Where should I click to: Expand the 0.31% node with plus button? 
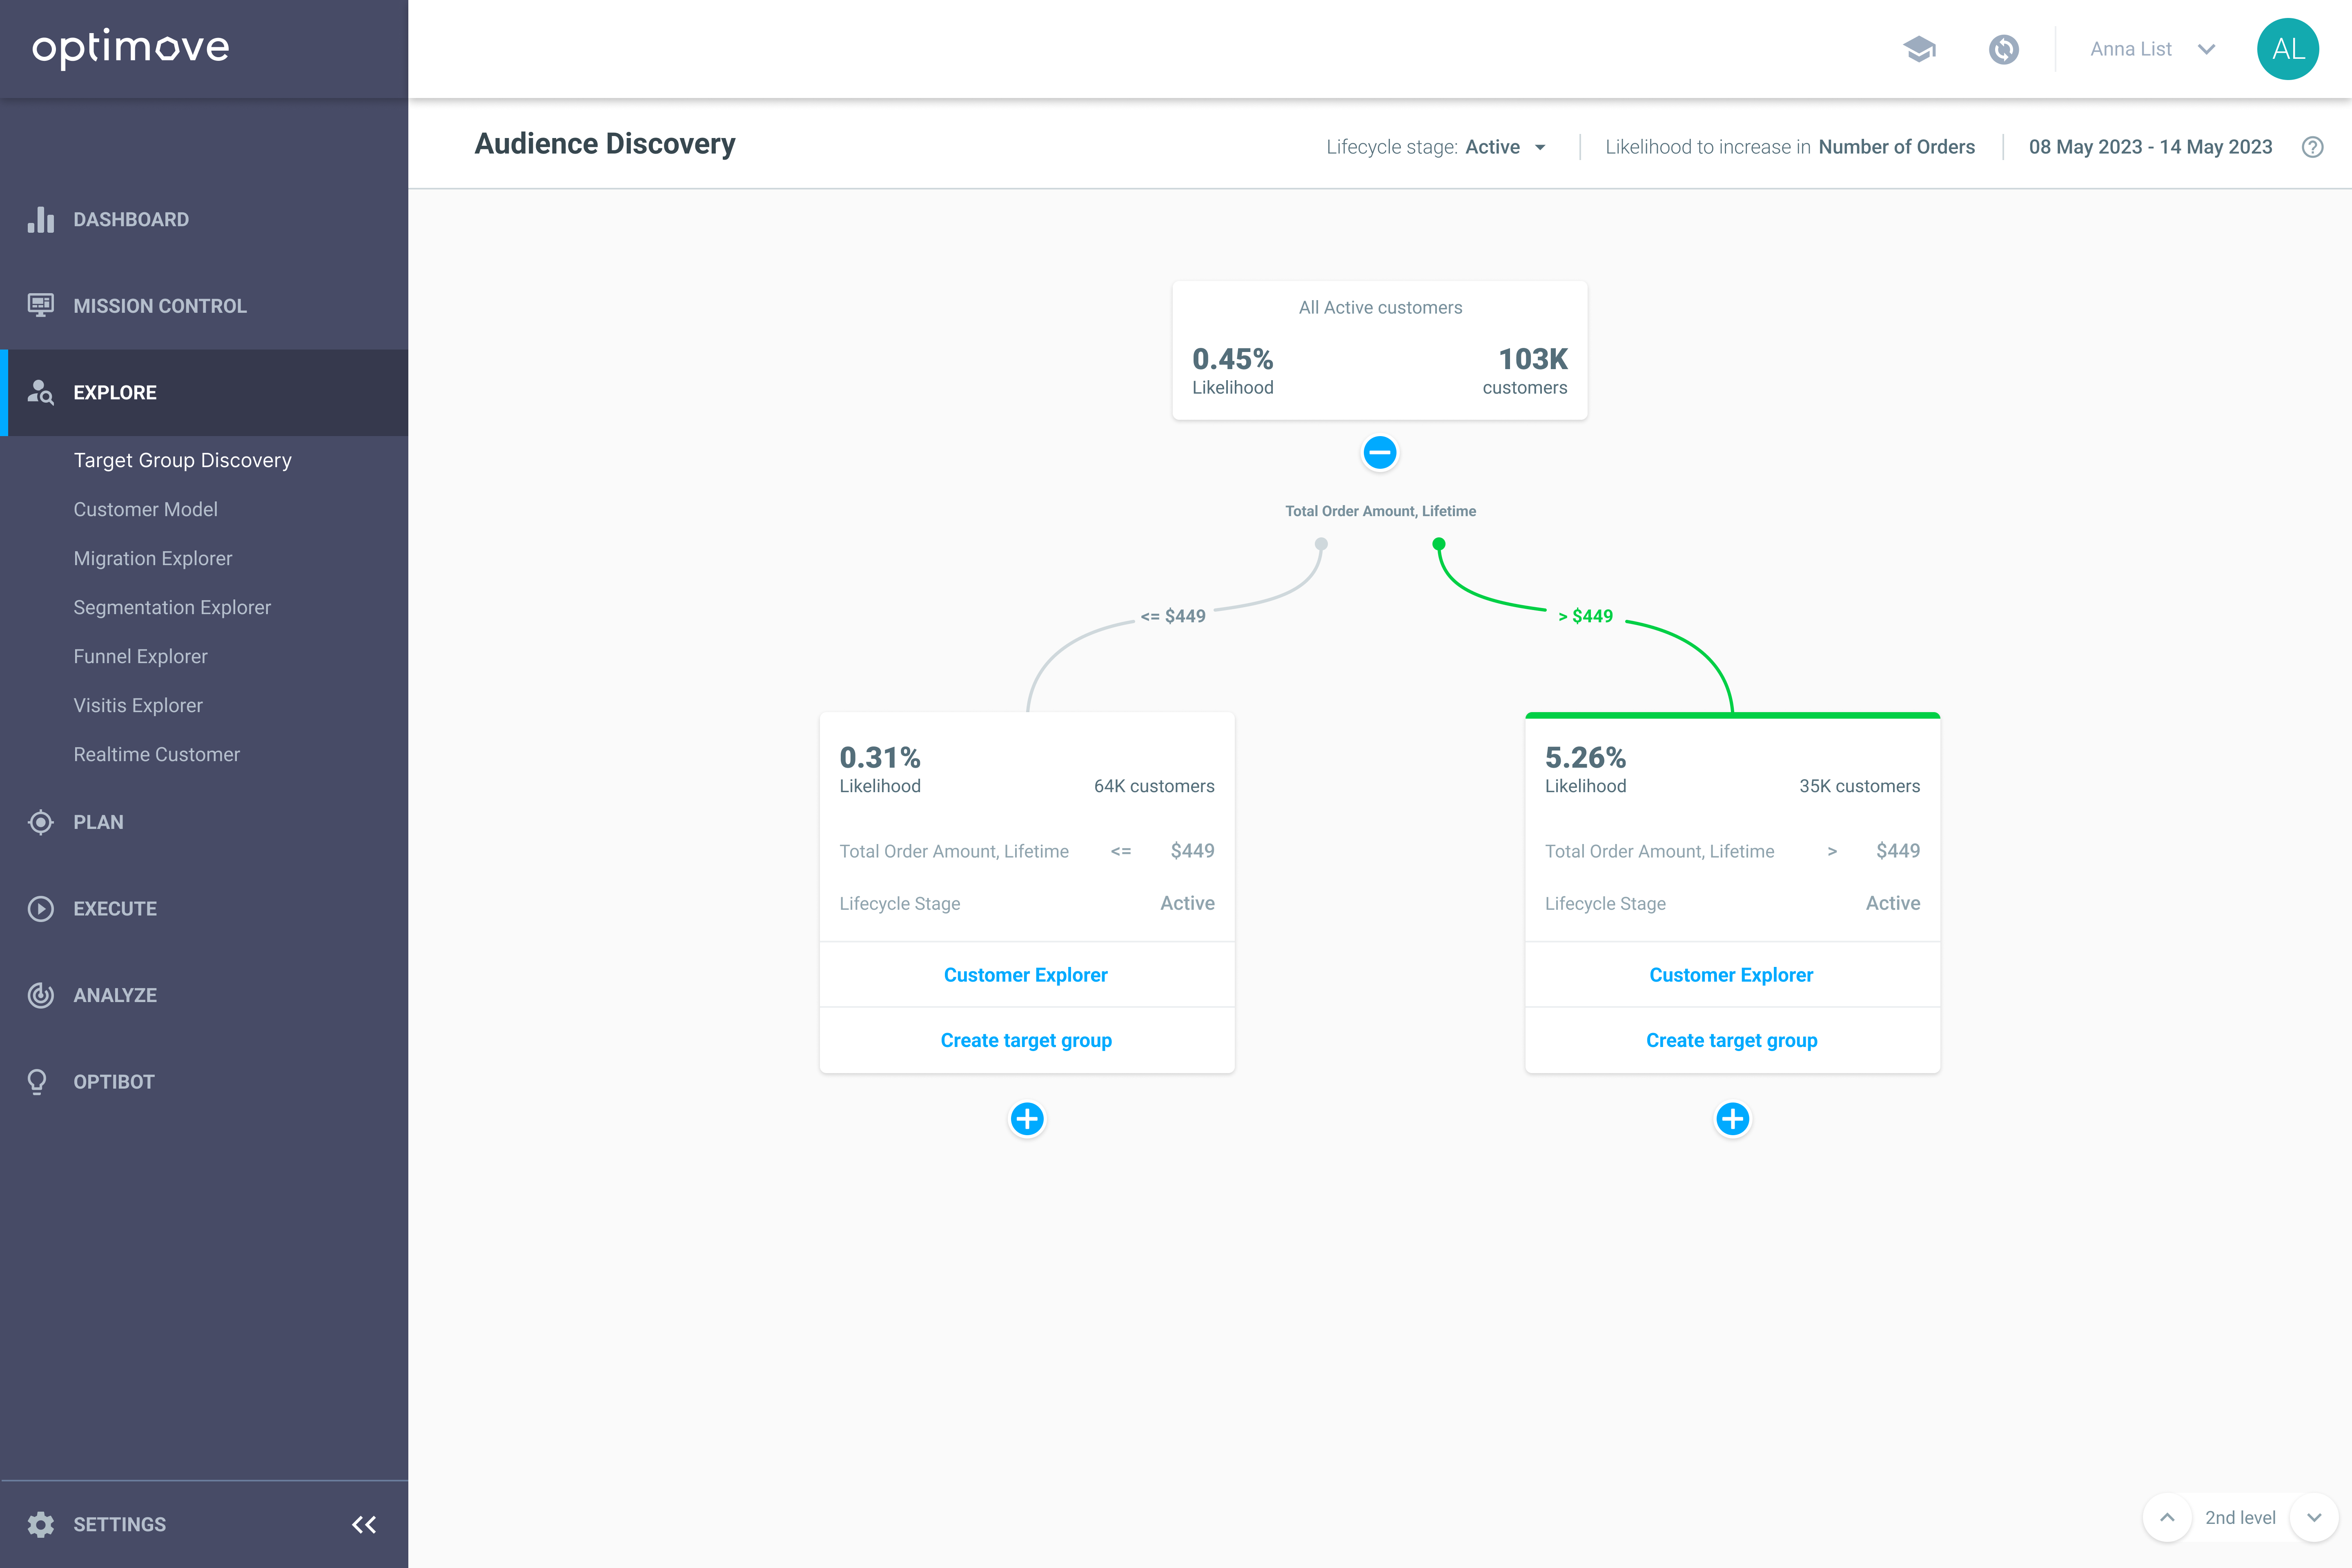point(1027,1119)
